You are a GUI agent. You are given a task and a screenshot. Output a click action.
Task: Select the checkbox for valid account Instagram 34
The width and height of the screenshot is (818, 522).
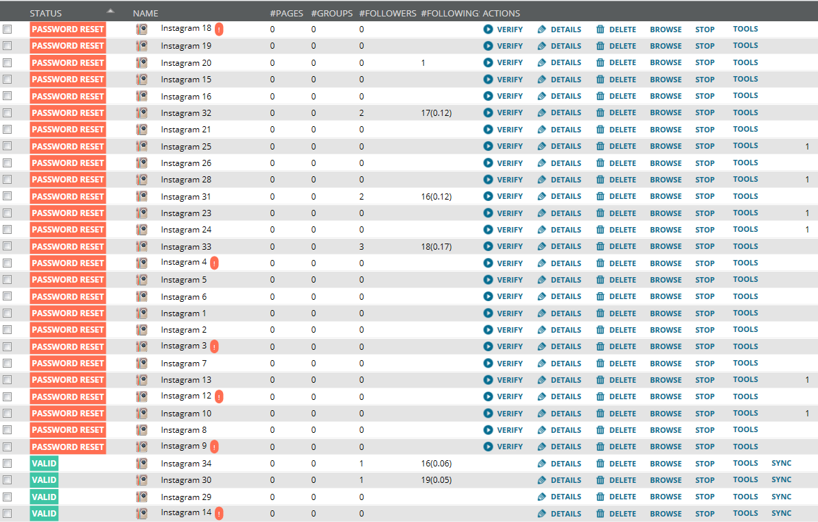pyautogui.click(x=8, y=463)
